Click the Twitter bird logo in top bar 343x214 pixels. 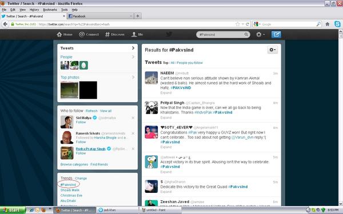(x=169, y=34)
